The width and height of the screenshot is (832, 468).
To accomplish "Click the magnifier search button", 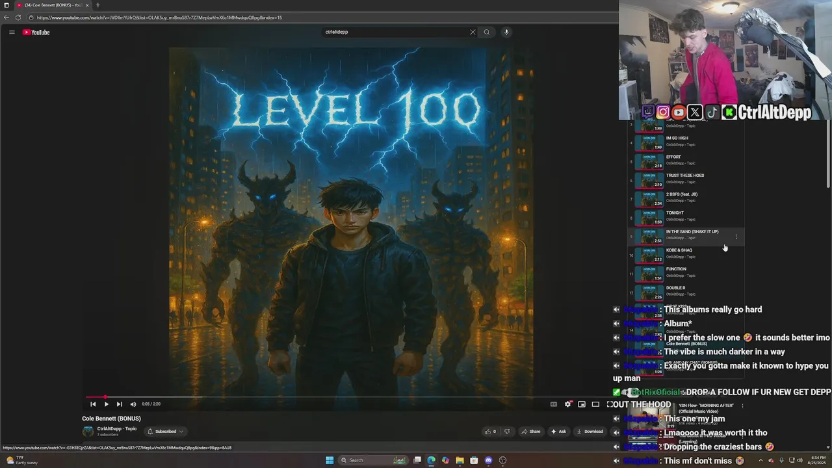I will click(486, 32).
